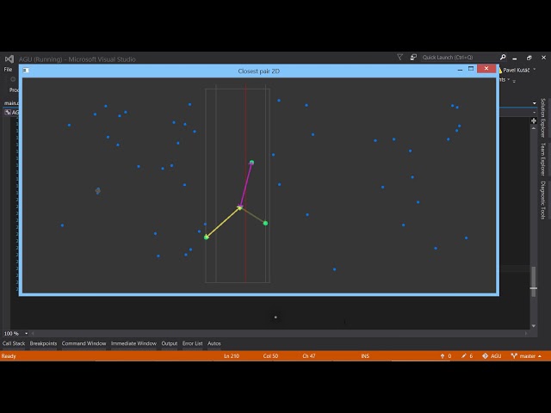
Task: Open the Pavel Kutáč account menu
Action: coord(517,71)
